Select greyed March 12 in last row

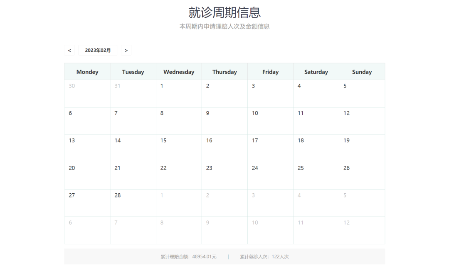pyautogui.click(x=362, y=230)
